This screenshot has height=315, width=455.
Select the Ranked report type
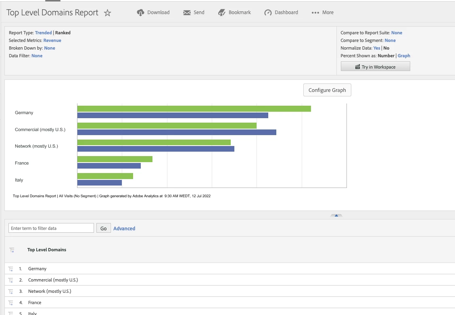pyautogui.click(x=63, y=33)
